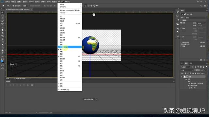The height and width of the screenshot is (117, 209).
Task: Open the collapsed History panel icon
Action: pyautogui.click(x=178, y=12)
